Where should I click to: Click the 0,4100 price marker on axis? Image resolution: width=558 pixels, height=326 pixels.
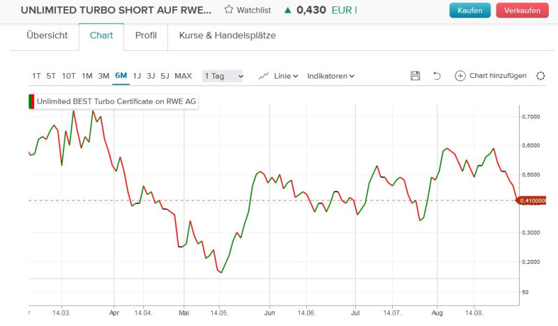[x=531, y=201]
